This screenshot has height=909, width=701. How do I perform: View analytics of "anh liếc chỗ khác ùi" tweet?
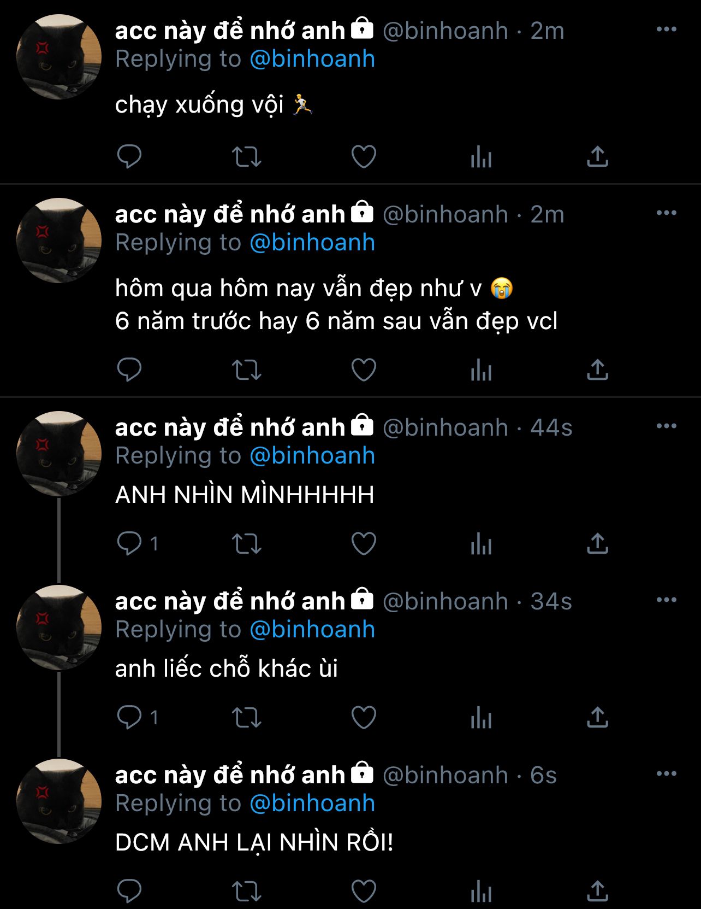pyautogui.click(x=481, y=718)
